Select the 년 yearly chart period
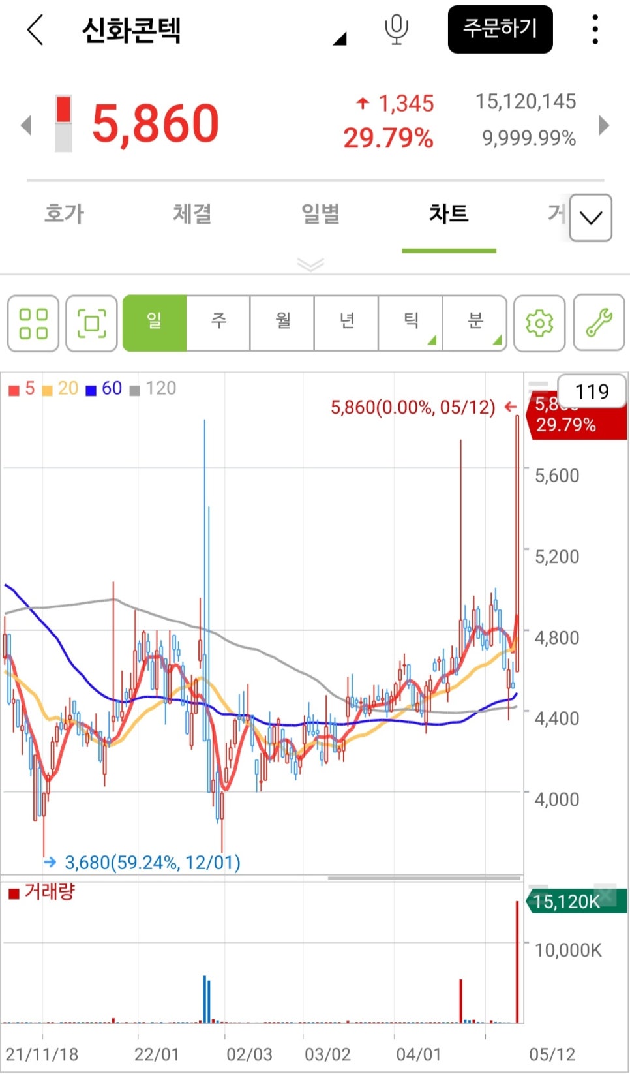This screenshot has height=1074, width=630. [x=346, y=324]
